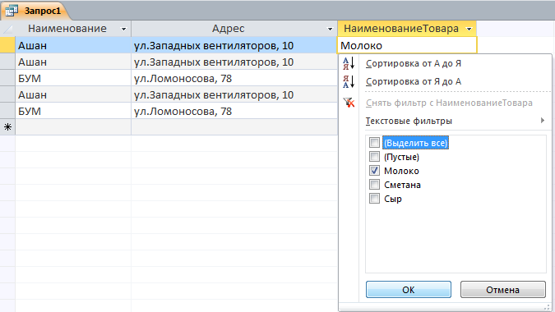The width and height of the screenshot is (555, 312).
Task: Cancel filtering with the Отмена button
Action: click(x=502, y=290)
